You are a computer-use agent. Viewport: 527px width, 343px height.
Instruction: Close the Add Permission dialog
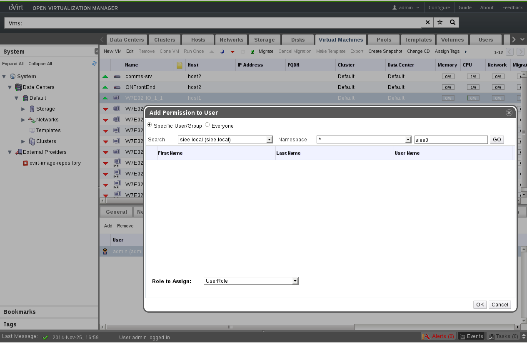pyautogui.click(x=509, y=113)
